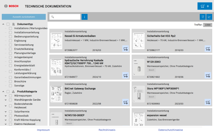The width and height of the screenshot is (214, 133).
Task: Open Kessel-Si-Armaturenbalken thumbnail preview
Action: pyautogui.click(x=56, y=41)
